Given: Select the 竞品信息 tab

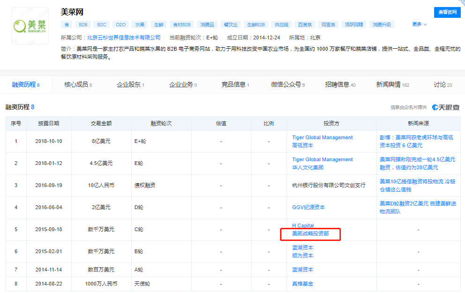Looking at the screenshot, I should (235, 84).
